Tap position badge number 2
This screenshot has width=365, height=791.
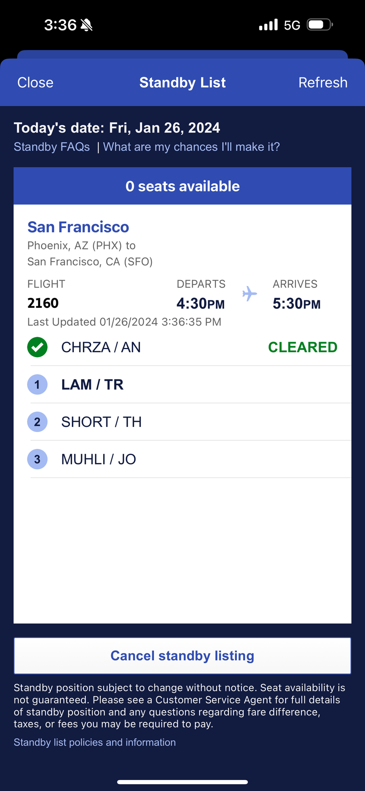coord(37,422)
